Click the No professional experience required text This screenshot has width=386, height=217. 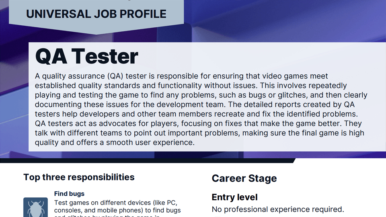pyautogui.click(x=278, y=209)
